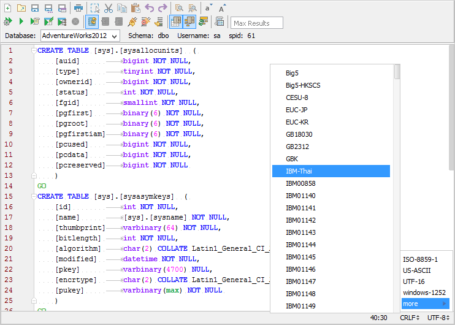Viewport: 455px width, 325px height.
Task: Click the cursor position 40:30 in the status bar
Action: [379, 318]
